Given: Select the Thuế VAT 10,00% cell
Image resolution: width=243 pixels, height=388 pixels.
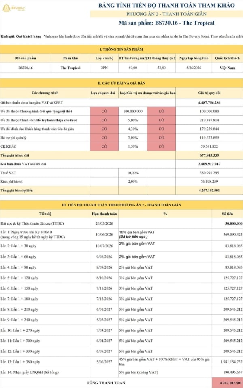Looking at the screenshot, I should pyautogui.click(x=133, y=173).
